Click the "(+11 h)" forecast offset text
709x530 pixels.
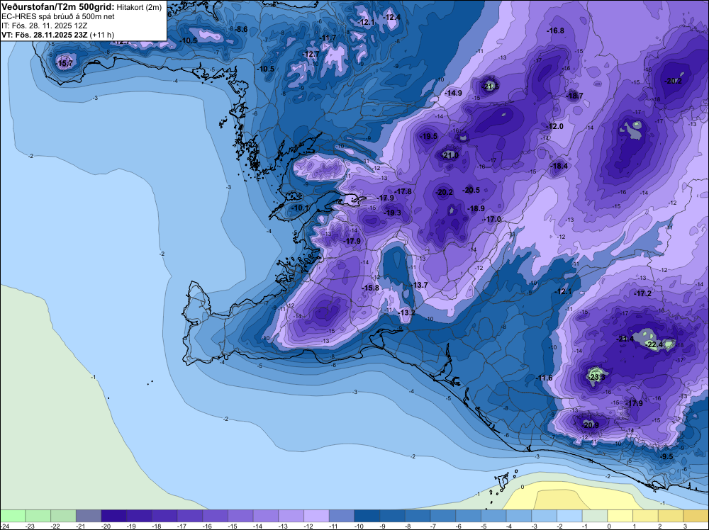(101, 35)
